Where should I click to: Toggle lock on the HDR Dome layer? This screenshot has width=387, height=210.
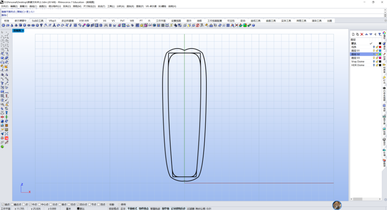tap(377, 65)
